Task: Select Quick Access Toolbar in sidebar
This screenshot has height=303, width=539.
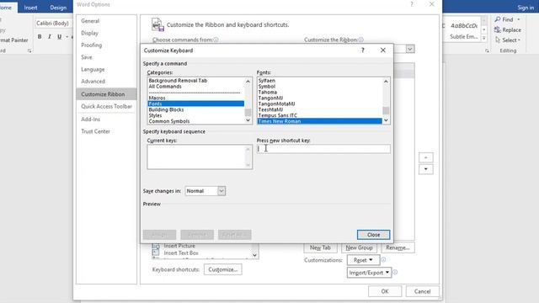Action: [x=107, y=107]
